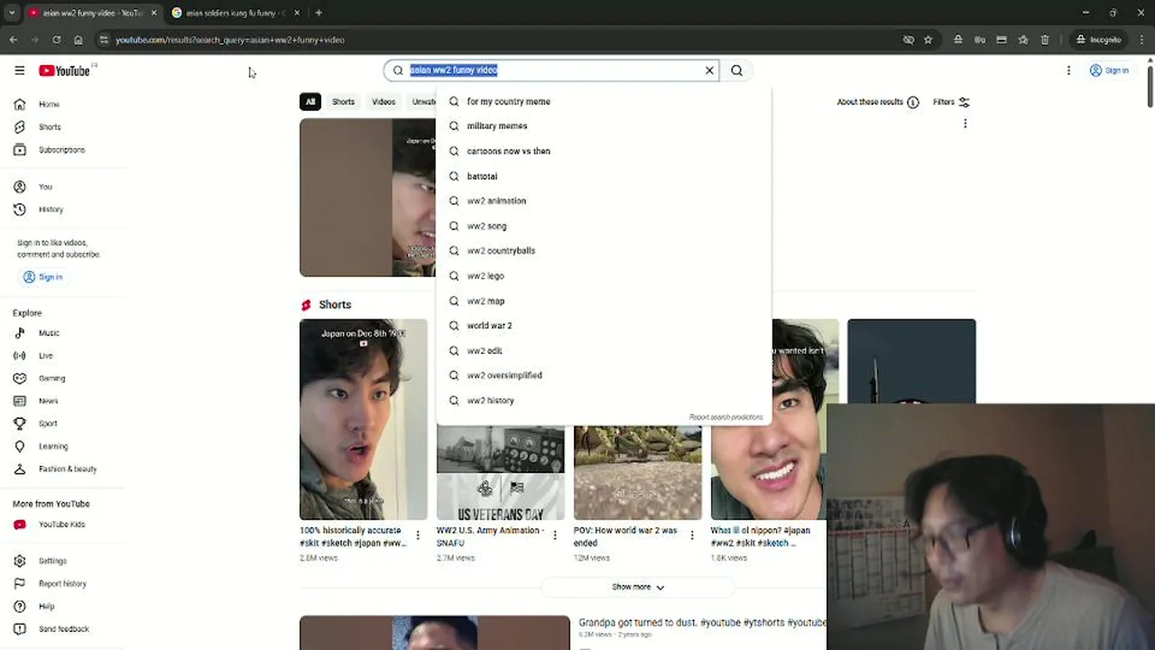
Task: Click the YouTube logo
Action: coord(64,70)
